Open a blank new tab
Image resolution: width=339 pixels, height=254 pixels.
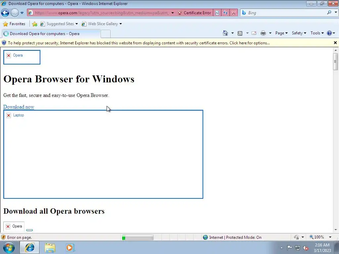coord(106,34)
